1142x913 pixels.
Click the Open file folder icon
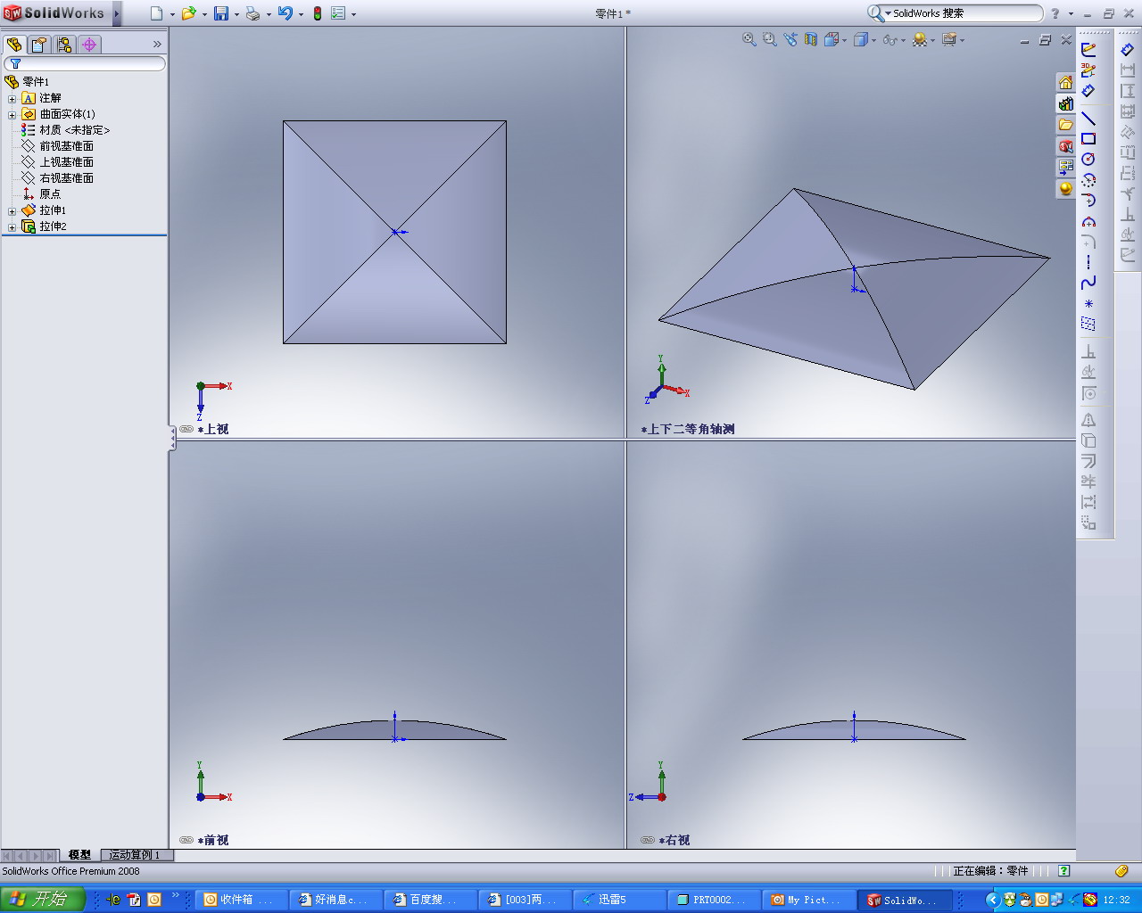point(188,13)
